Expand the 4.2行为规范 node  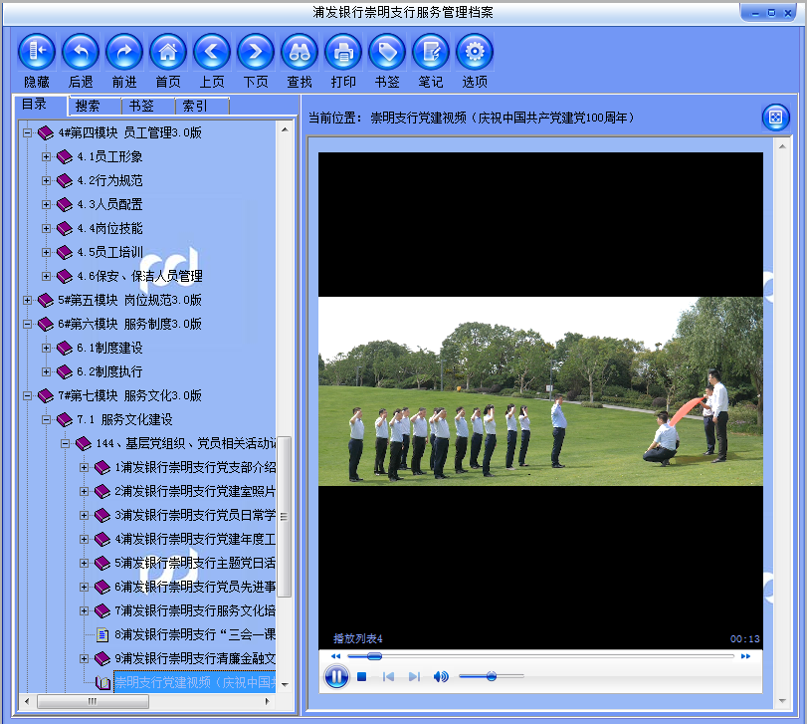click(x=47, y=180)
